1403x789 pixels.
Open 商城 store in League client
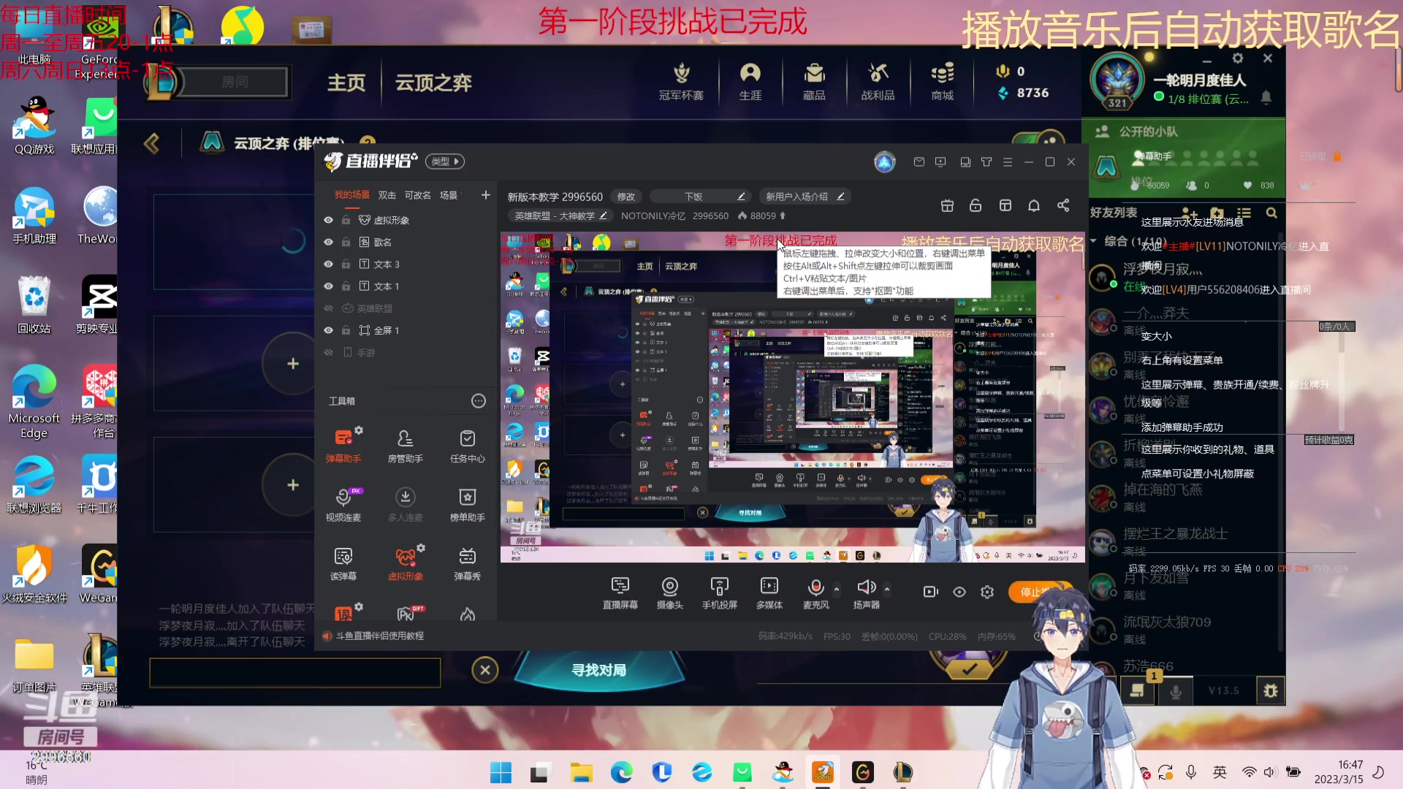click(942, 82)
